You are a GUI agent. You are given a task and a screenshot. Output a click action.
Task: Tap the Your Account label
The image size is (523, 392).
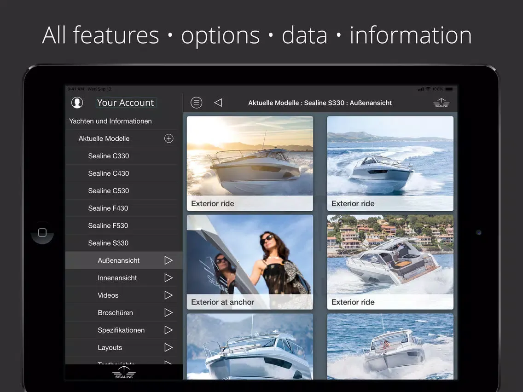125,103
